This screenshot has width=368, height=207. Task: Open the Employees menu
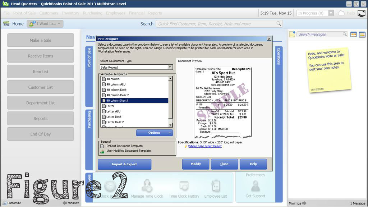click(115, 13)
